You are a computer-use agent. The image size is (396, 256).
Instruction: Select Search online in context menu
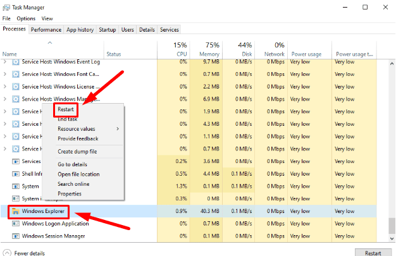point(73,184)
